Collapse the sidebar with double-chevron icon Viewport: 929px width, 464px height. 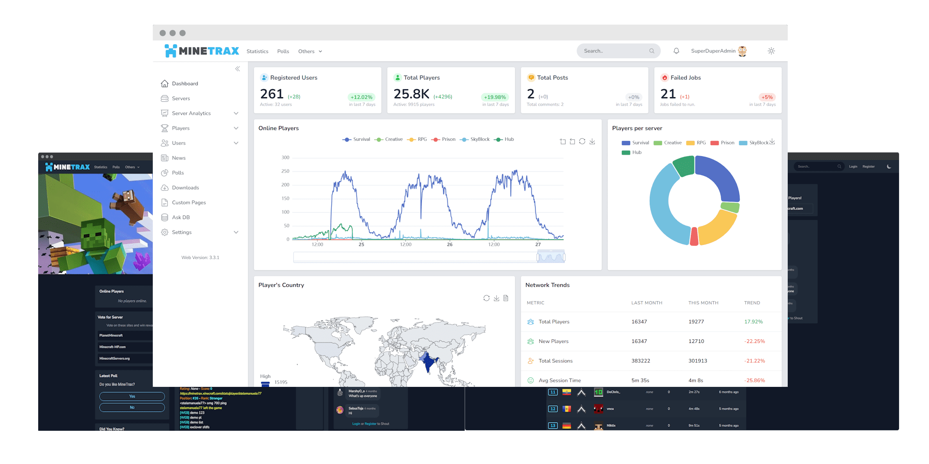click(237, 69)
